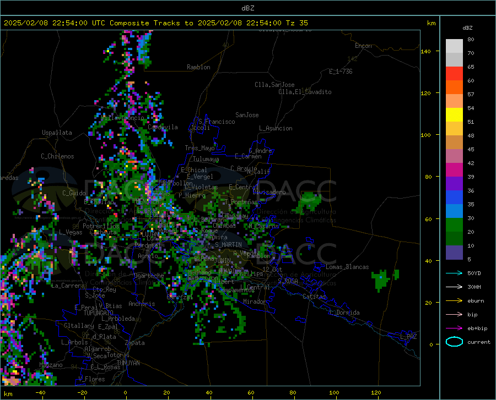Click the 'Ugarteche' map label
Viewport: 496px width, 400px height.
coord(149,276)
